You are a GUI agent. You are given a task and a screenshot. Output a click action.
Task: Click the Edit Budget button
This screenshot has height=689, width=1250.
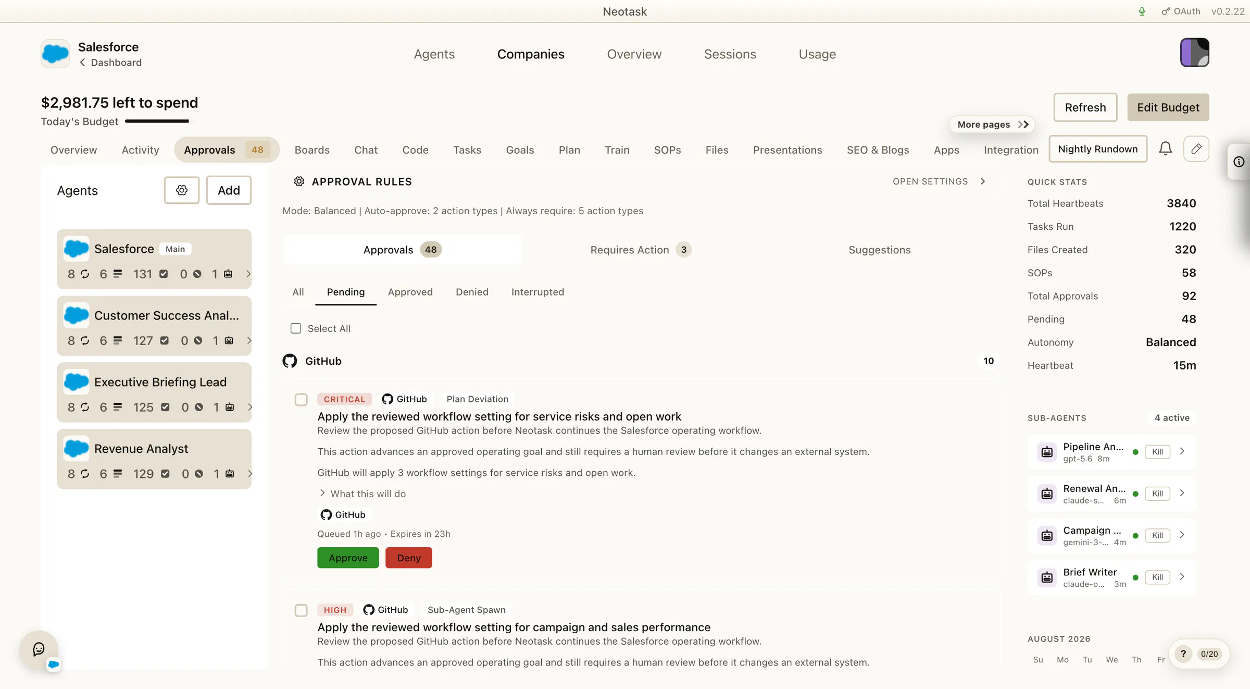tap(1168, 107)
